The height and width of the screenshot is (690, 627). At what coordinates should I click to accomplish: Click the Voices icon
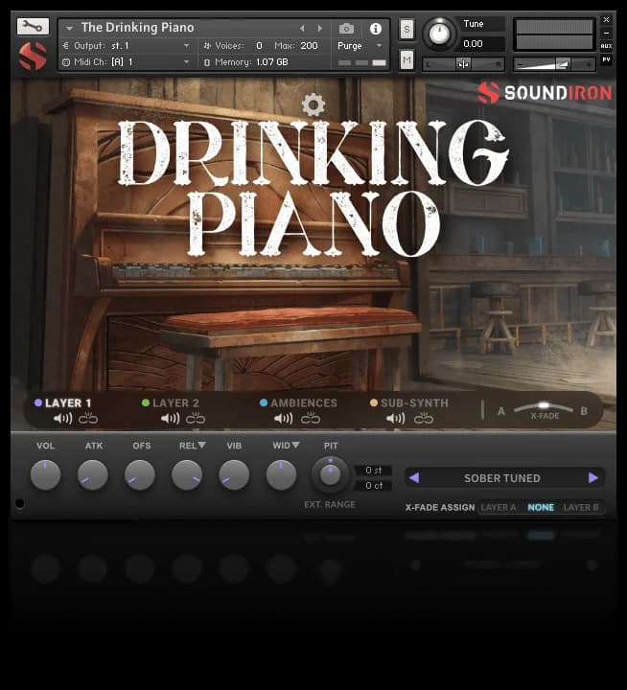pyautogui.click(x=207, y=45)
